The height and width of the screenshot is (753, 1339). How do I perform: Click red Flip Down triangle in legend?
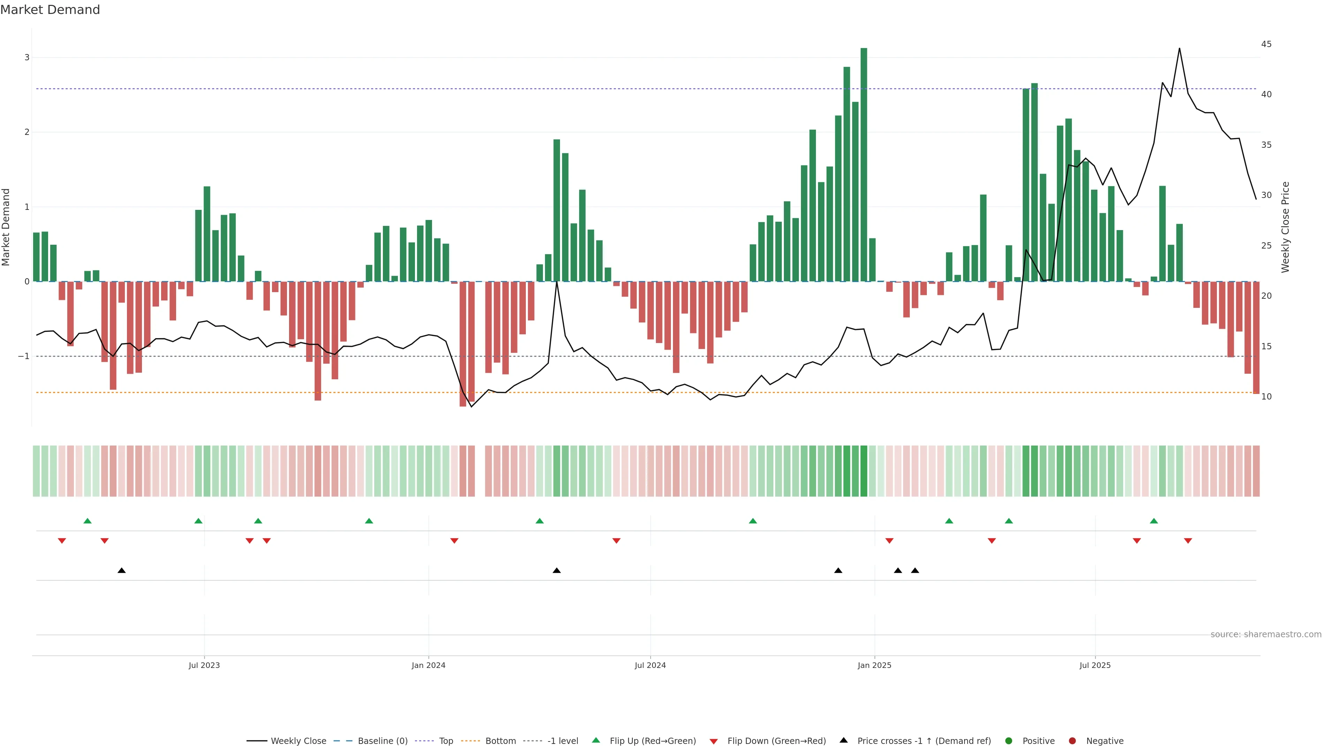(714, 741)
